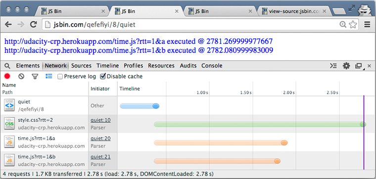Toggle large request rows view icon
This screenshot has width=376, height=179.
click(x=49, y=76)
